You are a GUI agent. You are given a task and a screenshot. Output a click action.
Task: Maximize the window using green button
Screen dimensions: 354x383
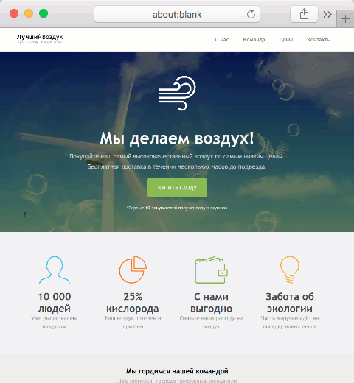44,13
